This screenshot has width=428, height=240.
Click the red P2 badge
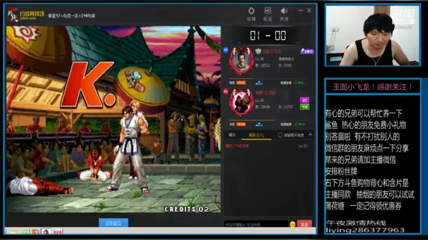pyautogui.click(x=226, y=91)
